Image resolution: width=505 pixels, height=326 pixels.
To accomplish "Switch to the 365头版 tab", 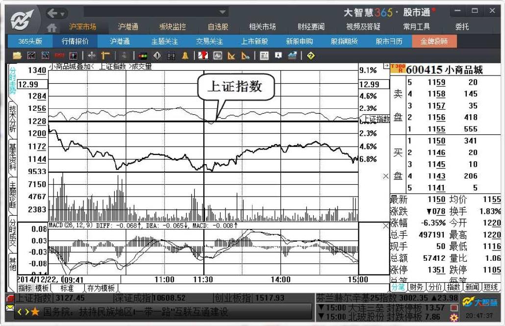I will tap(30, 42).
